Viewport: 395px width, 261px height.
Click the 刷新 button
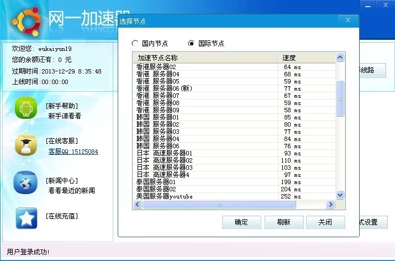click(x=284, y=222)
